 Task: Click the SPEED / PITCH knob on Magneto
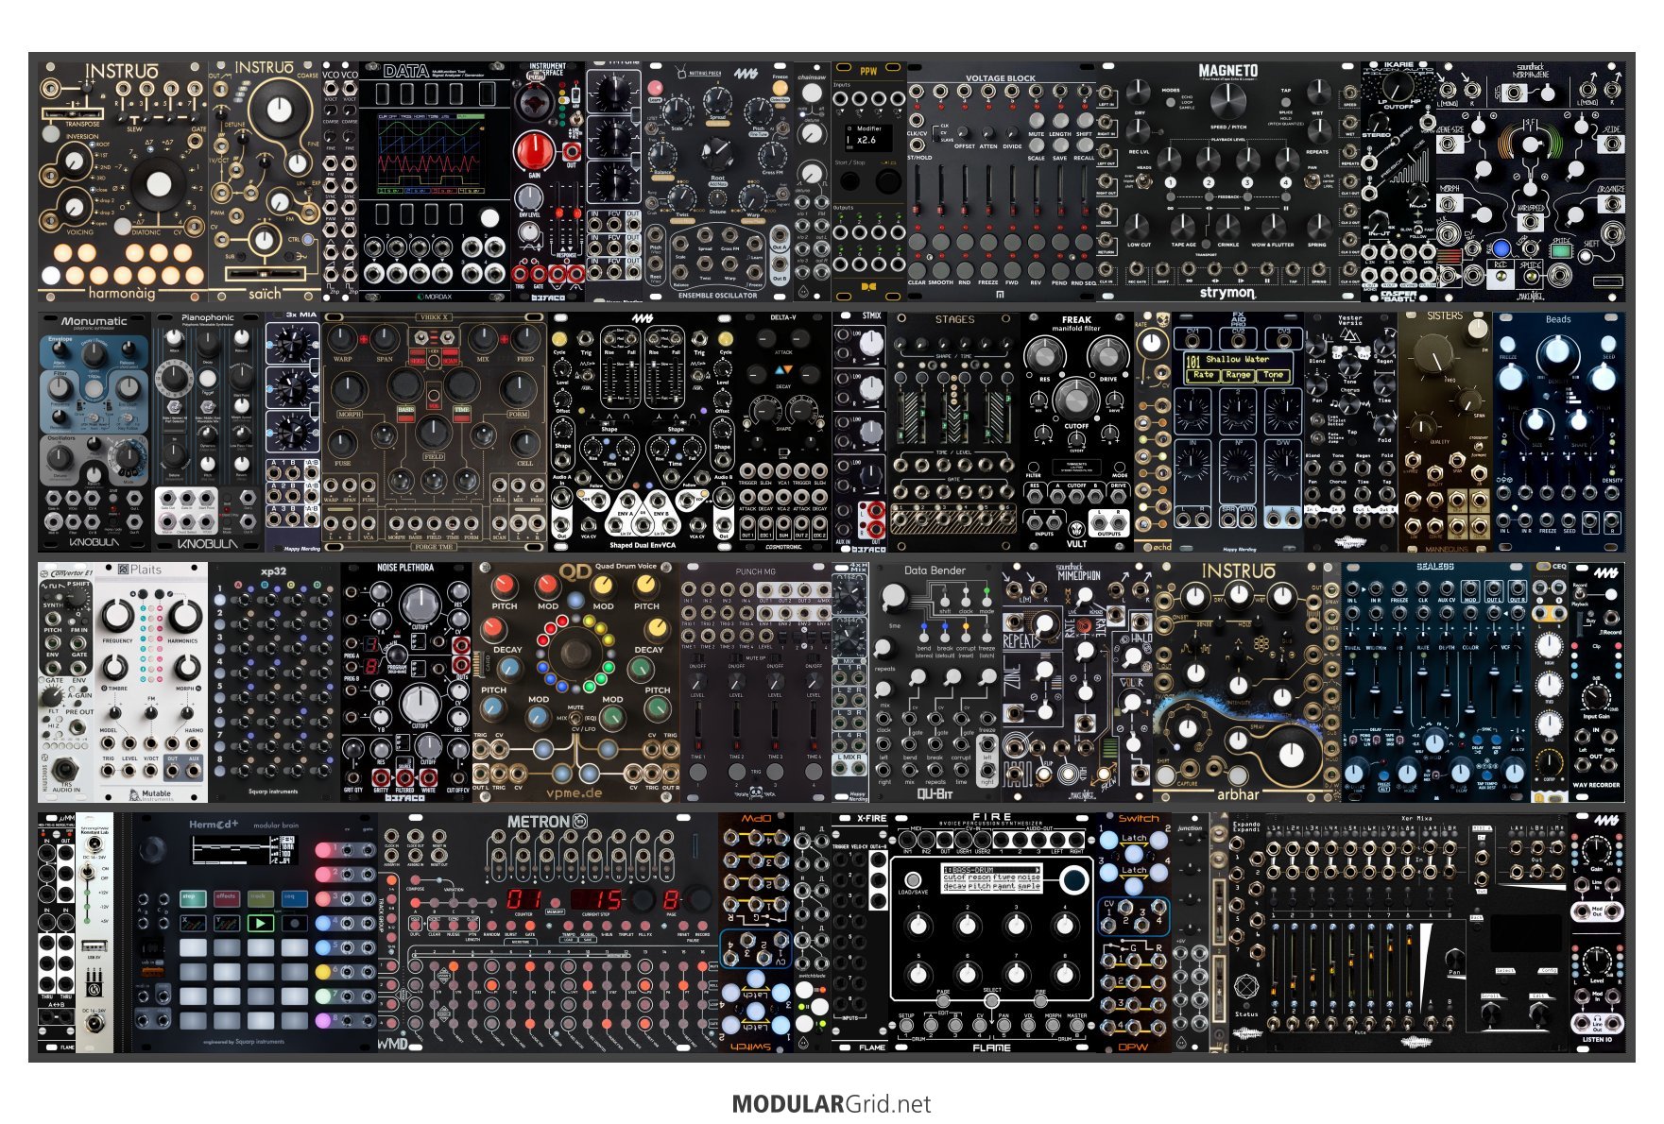(x=1227, y=100)
